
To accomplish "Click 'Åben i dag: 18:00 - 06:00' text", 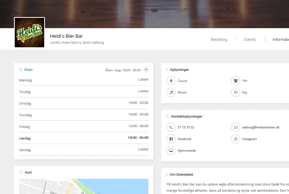I will [x=123, y=70].
